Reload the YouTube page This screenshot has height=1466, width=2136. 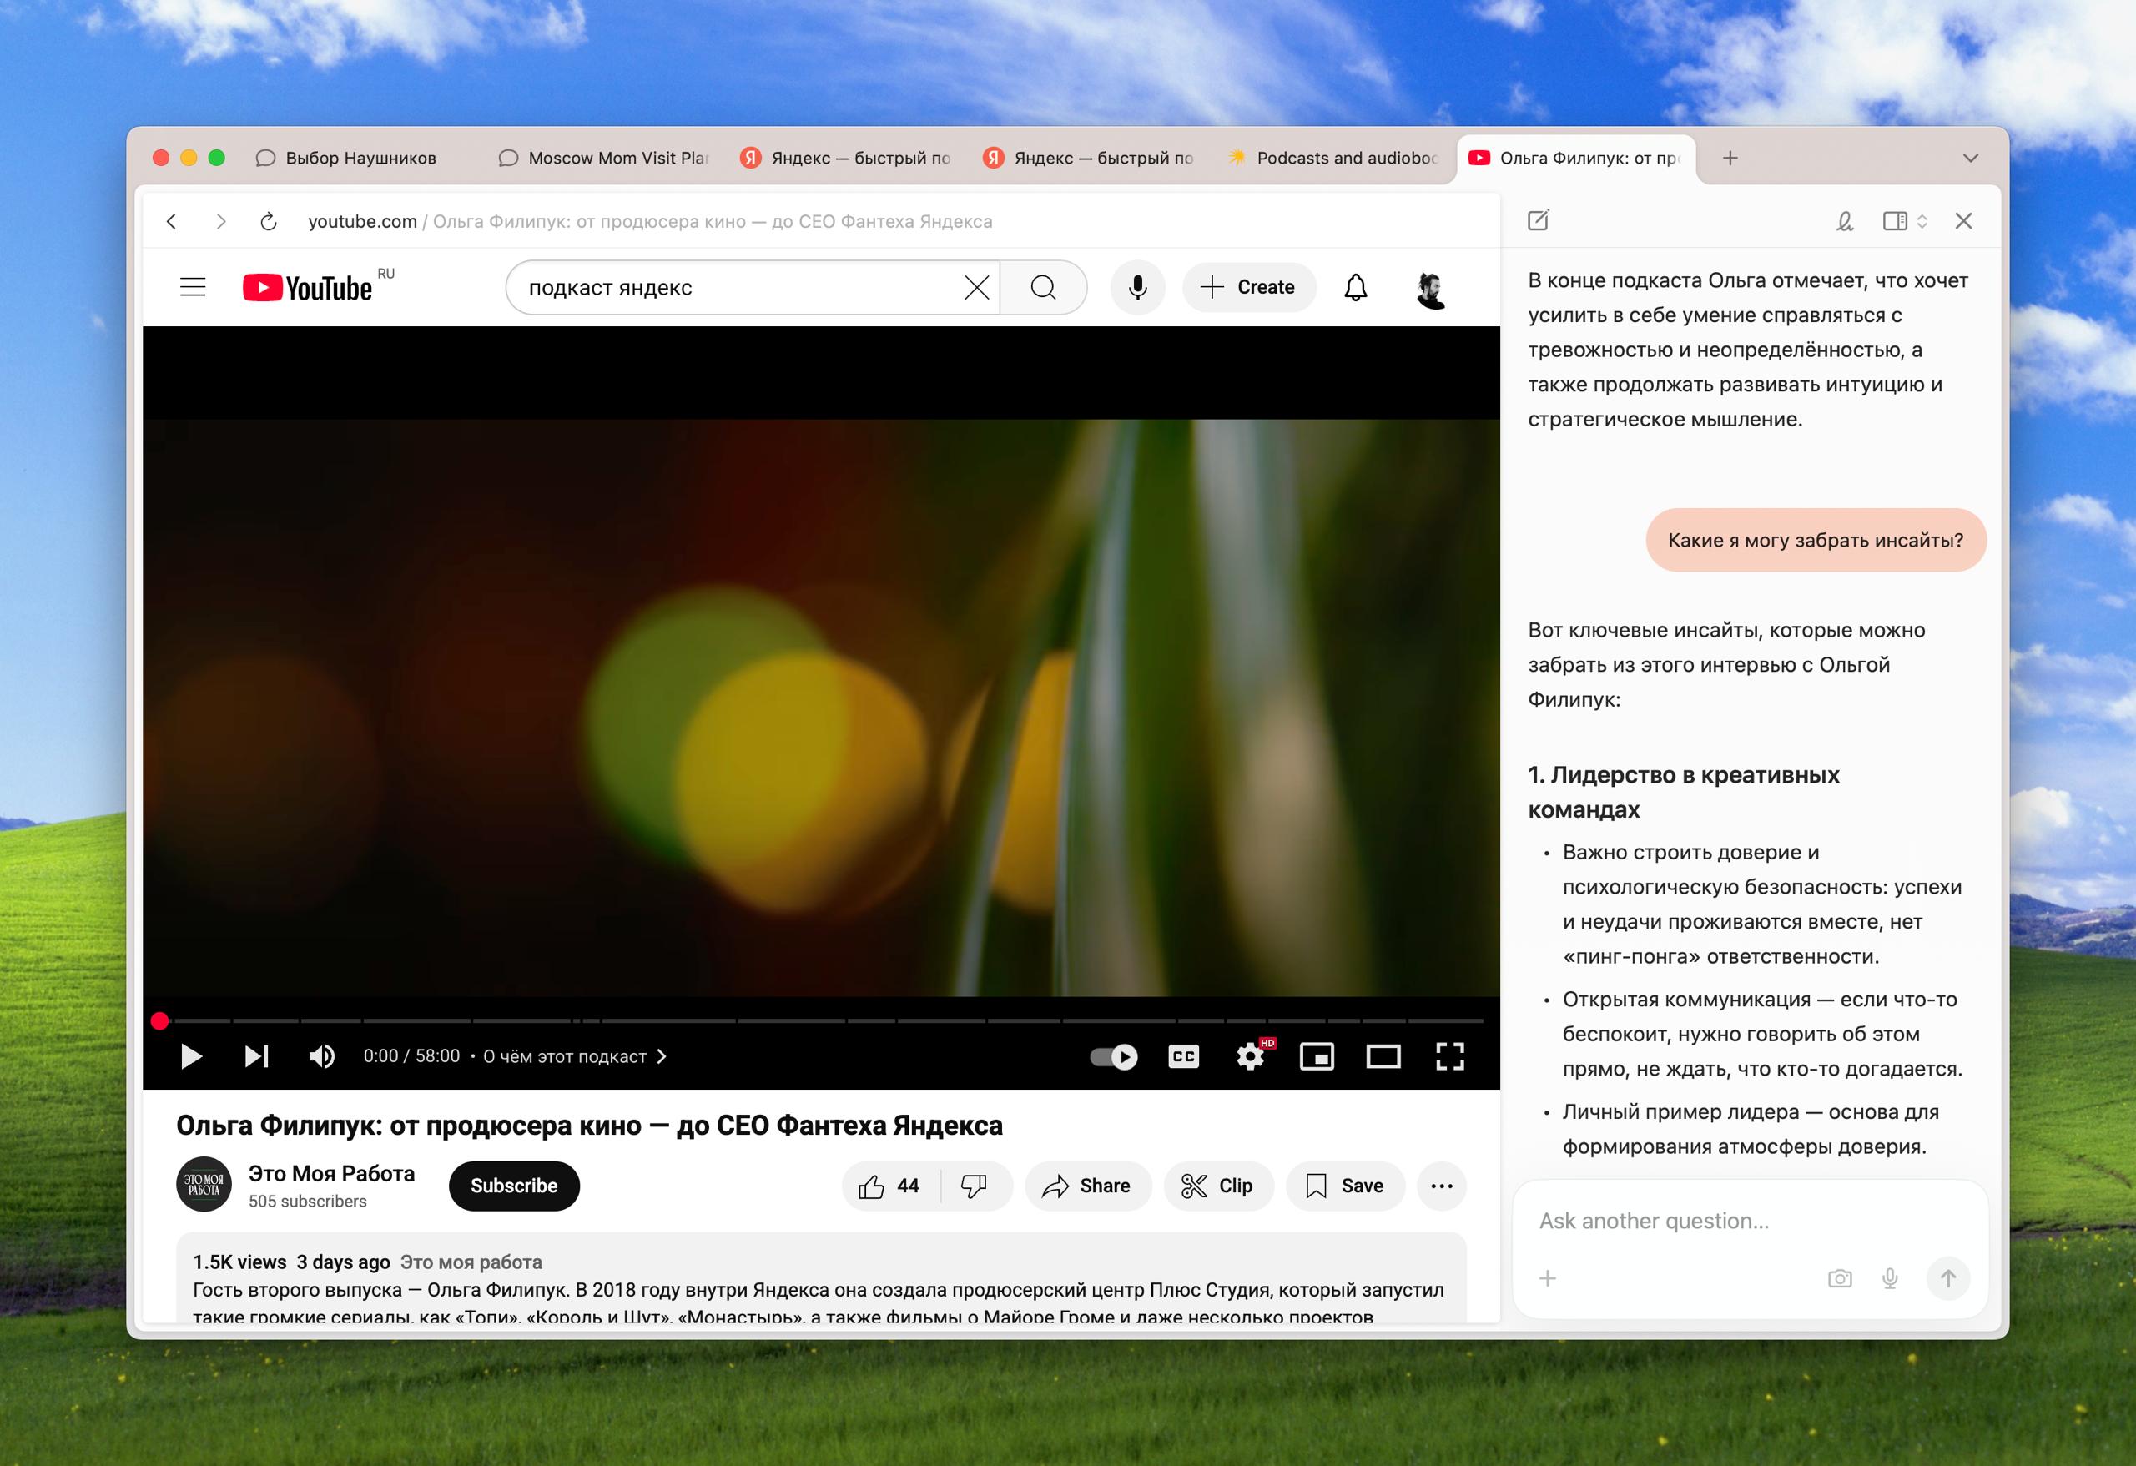[x=269, y=221]
